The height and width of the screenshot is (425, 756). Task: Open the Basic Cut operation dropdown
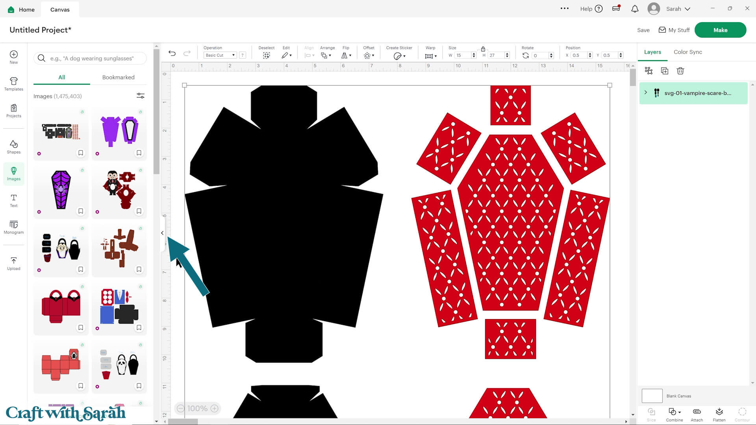pyautogui.click(x=220, y=55)
